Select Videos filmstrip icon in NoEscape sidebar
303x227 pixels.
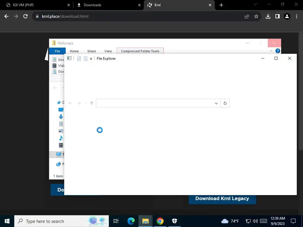click(61, 145)
